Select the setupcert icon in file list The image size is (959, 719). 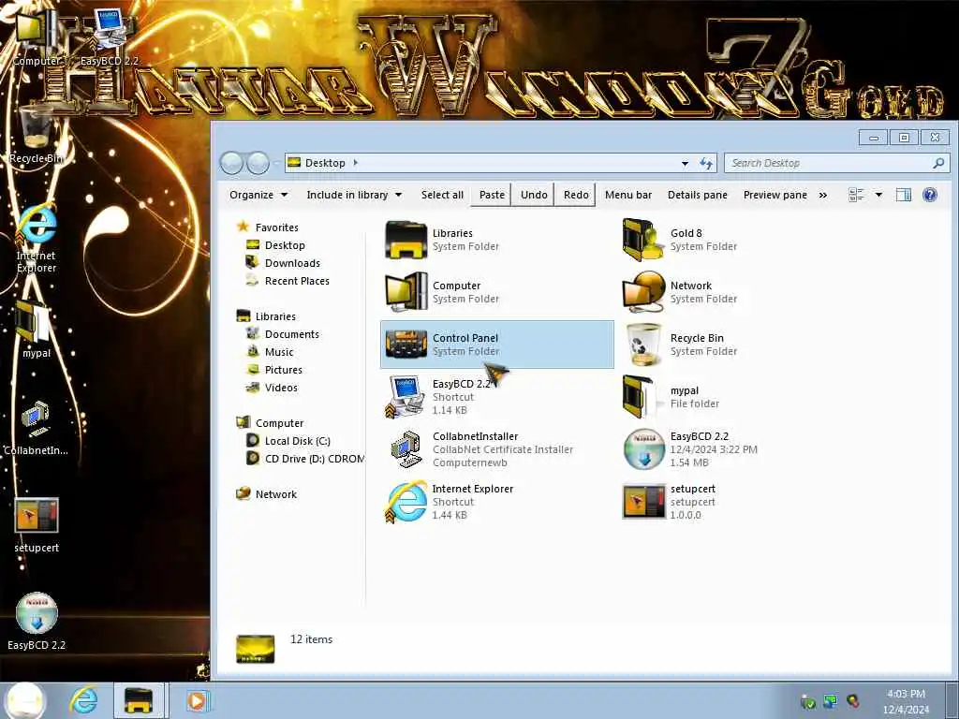click(643, 502)
